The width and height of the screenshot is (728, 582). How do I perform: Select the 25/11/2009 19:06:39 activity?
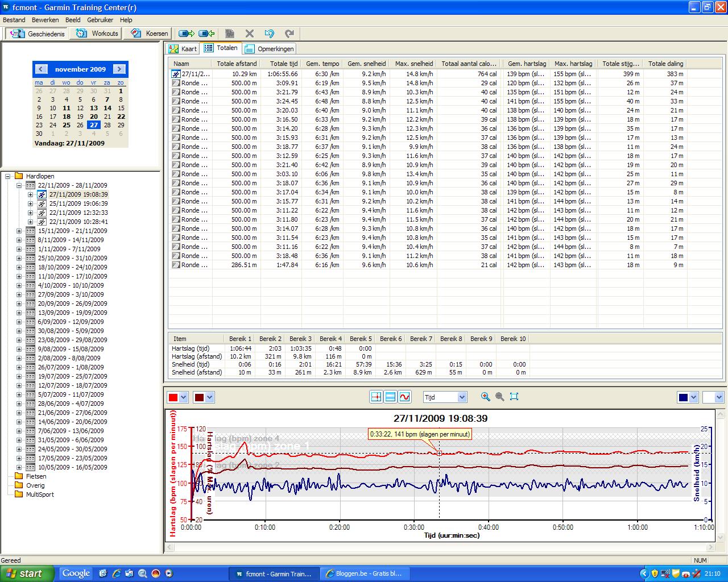[78, 203]
